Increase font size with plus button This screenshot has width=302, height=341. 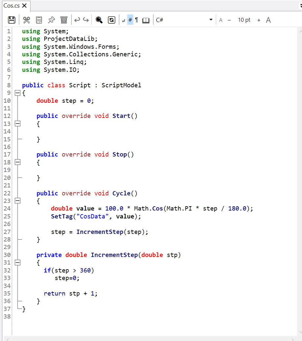pos(259,20)
